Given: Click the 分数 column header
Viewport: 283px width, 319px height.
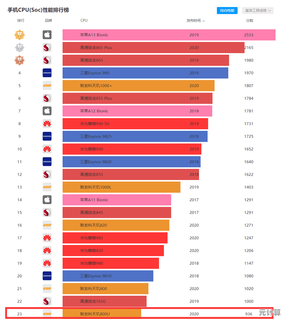Looking at the screenshot, I should point(249,21).
